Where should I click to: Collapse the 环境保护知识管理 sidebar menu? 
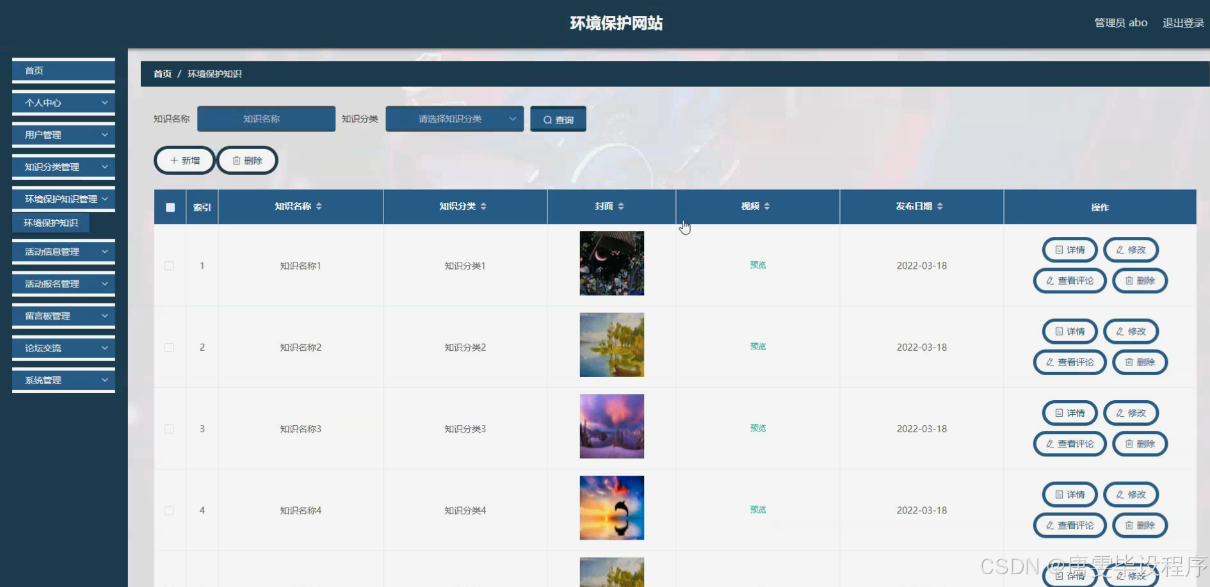pyautogui.click(x=63, y=198)
